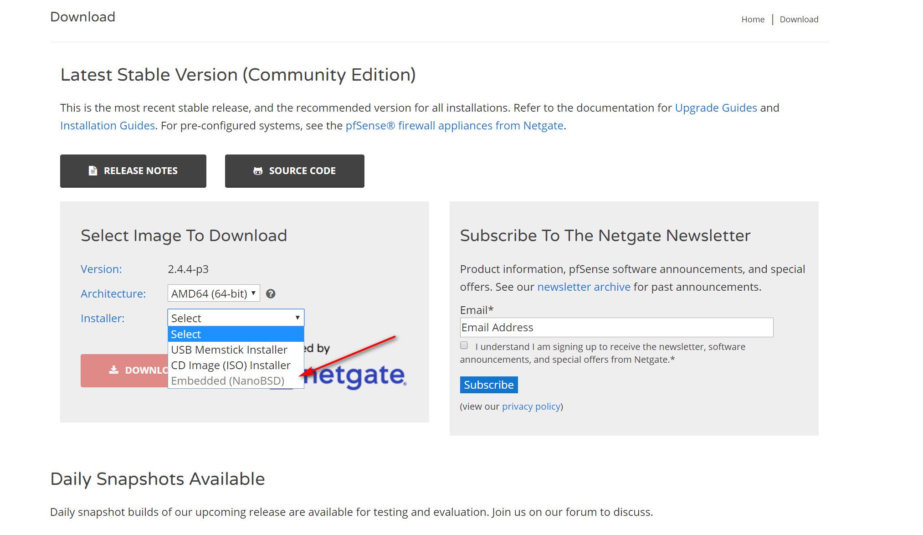Open the newsletter archive link

click(x=584, y=287)
